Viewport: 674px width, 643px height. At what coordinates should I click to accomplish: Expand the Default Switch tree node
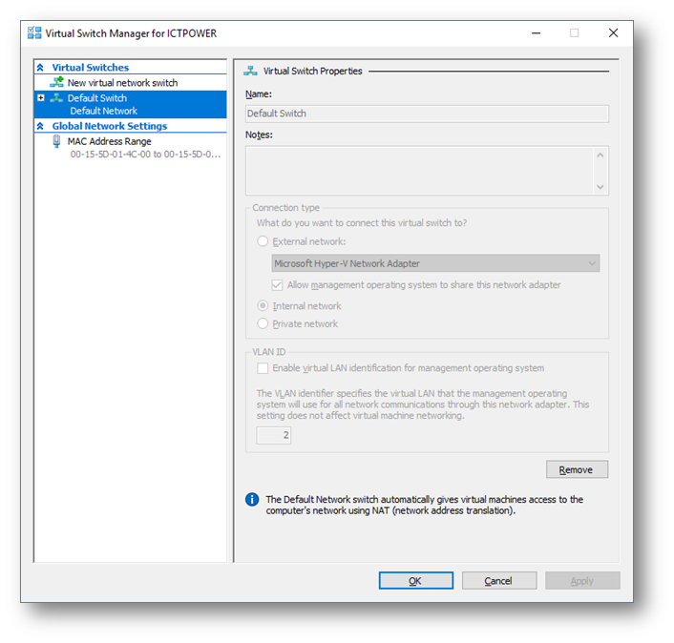click(x=41, y=98)
